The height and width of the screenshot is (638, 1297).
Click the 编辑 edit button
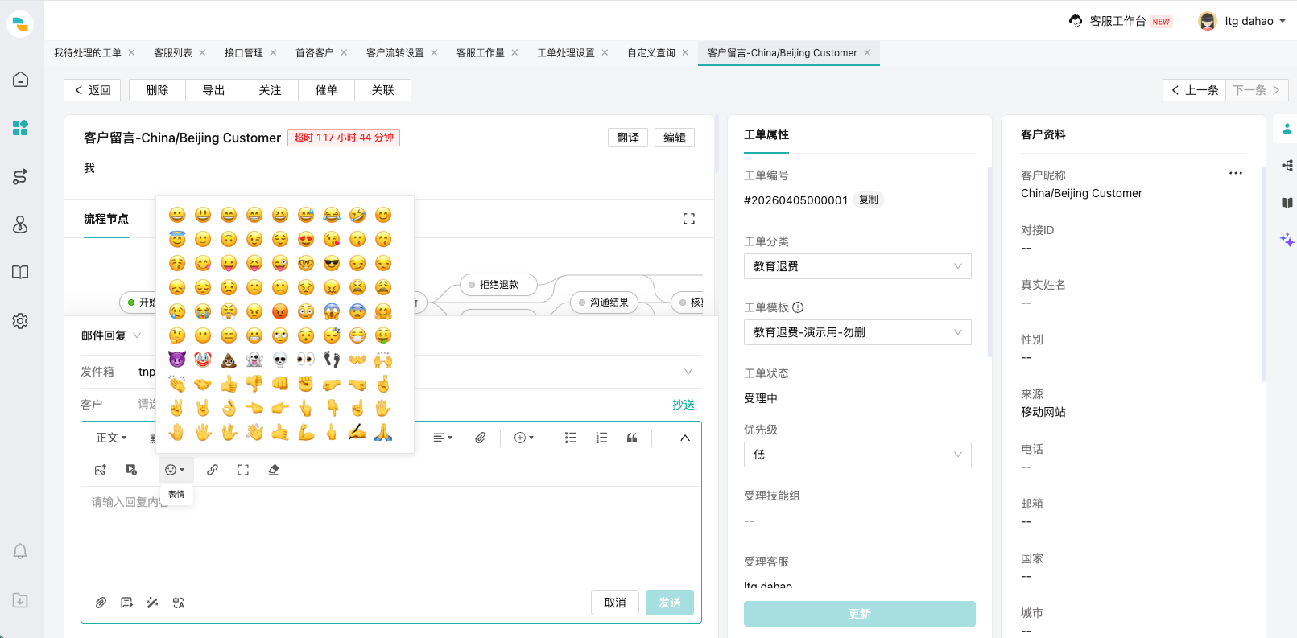[675, 138]
